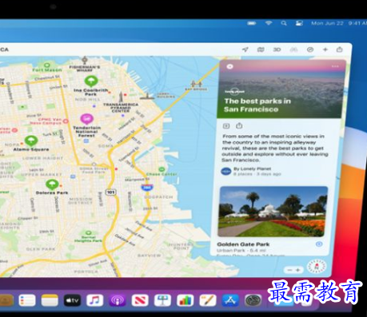Open the By Lonely Planet publisher link
This screenshot has height=317, width=367.
252,168
